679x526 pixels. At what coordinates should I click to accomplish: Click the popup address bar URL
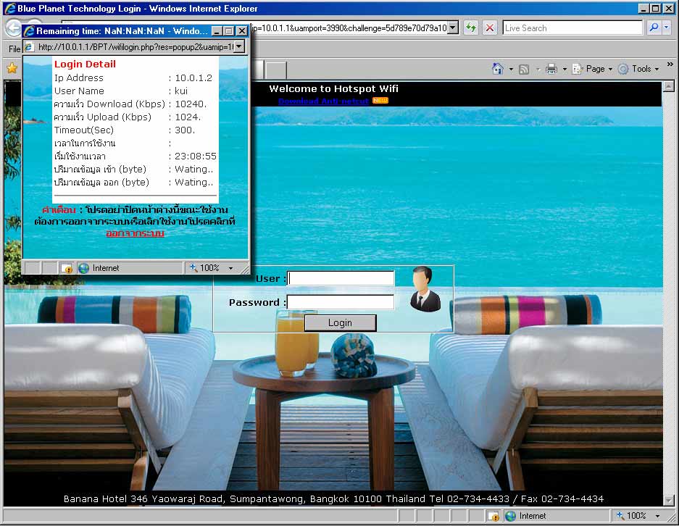tap(136, 47)
